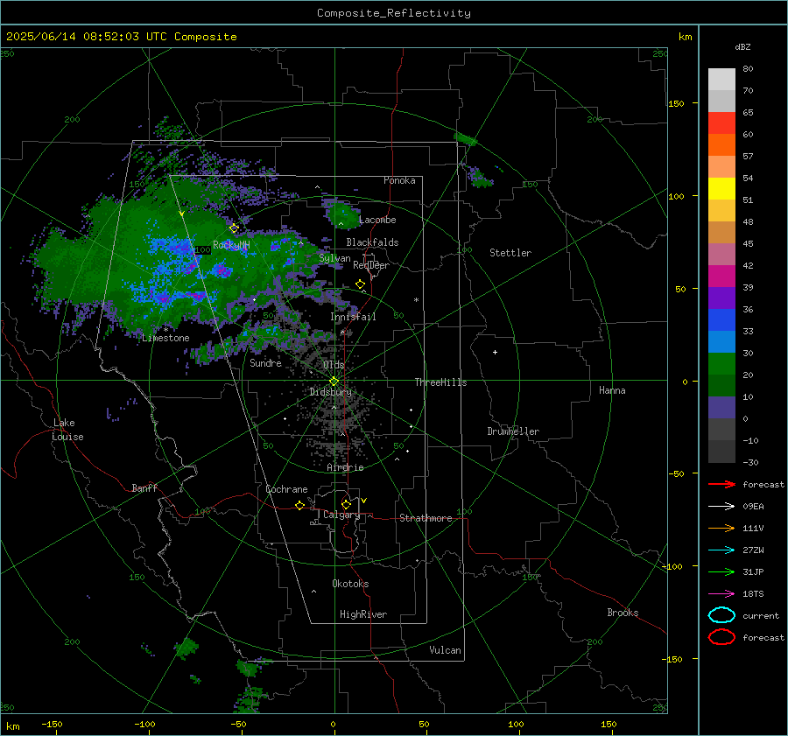The height and width of the screenshot is (736, 788).
Task: Click the Airdrie label
Action: (x=345, y=467)
